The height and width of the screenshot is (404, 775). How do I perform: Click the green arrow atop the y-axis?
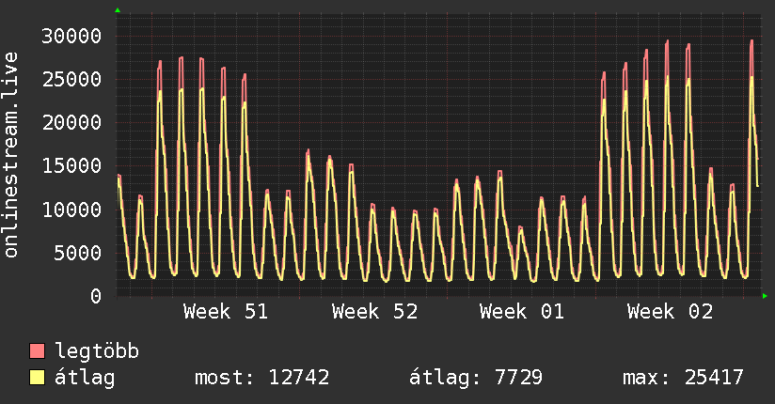(x=117, y=10)
